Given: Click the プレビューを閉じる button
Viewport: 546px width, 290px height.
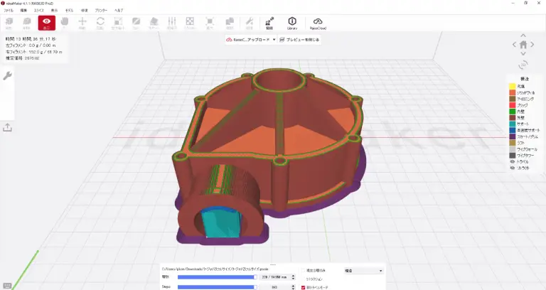Looking at the screenshot, I should point(300,40).
